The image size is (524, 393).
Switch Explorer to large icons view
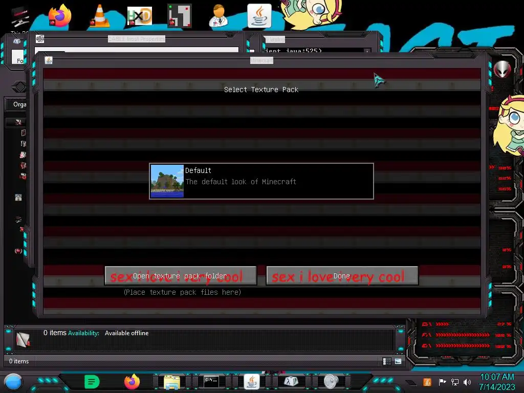pyautogui.click(x=398, y=361)
